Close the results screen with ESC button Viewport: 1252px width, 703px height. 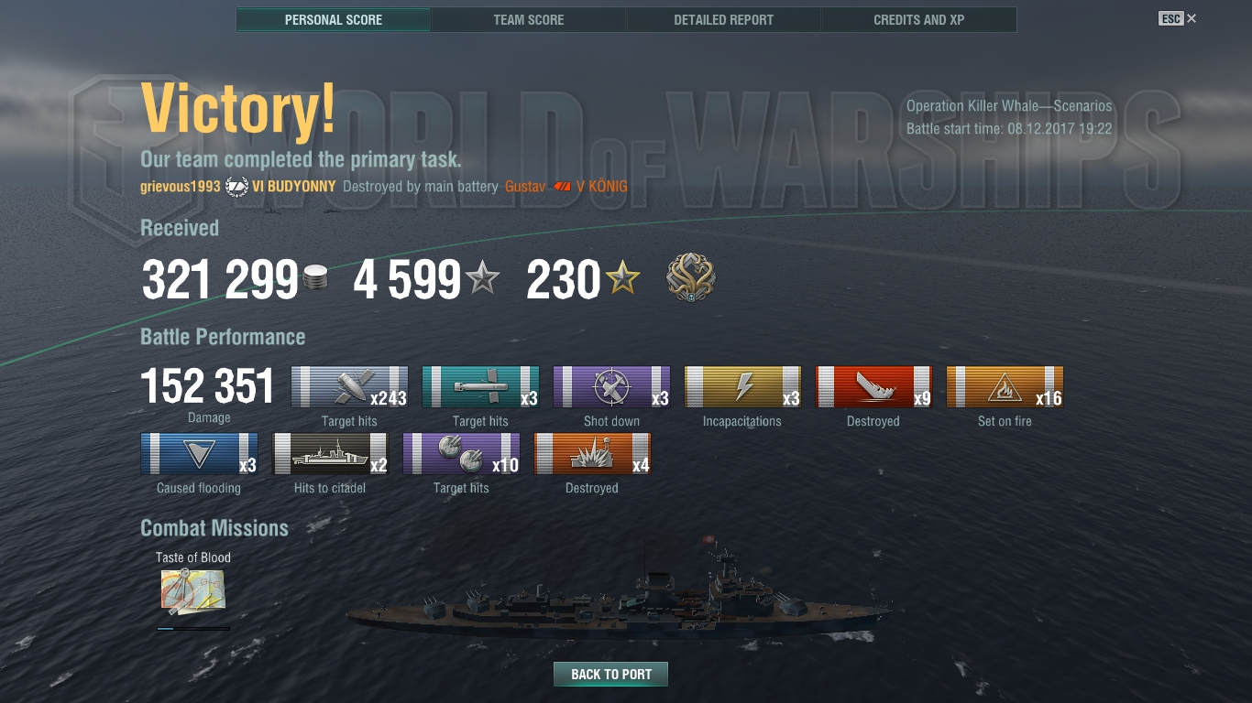coord(1178,18)
